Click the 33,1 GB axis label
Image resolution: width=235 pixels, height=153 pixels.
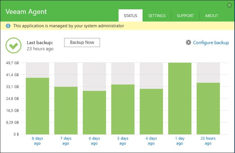[12, 87]
